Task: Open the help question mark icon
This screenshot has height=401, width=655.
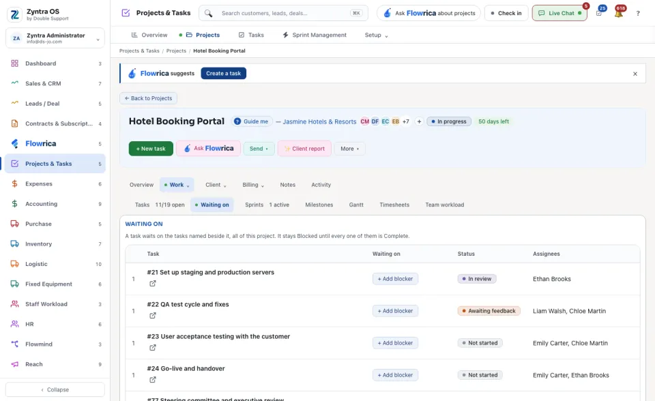Action: tap(638, 14)
